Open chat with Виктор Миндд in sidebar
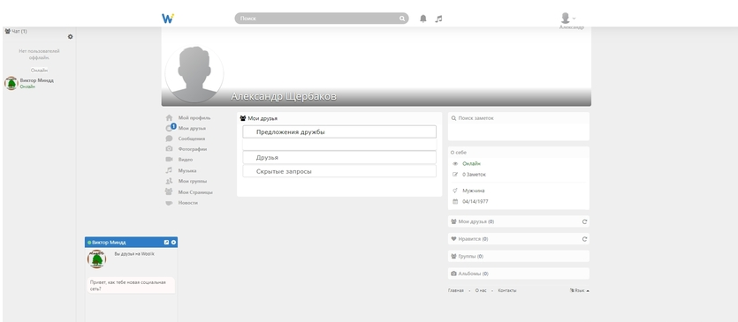 [x=38, y=83]
